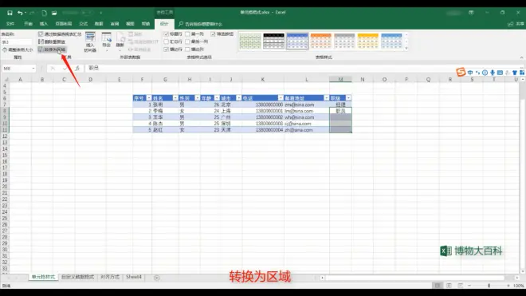Screen dimensions: 526x296
Task: Click the Export (导出) table icon
Action: coord(106,41)
